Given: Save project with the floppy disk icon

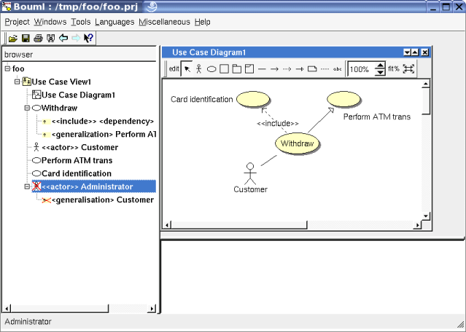Looking at the screenshot, I should click(26, 39).
